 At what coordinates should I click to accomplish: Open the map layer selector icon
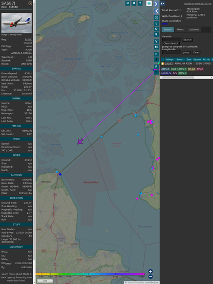tap(149, 3)
